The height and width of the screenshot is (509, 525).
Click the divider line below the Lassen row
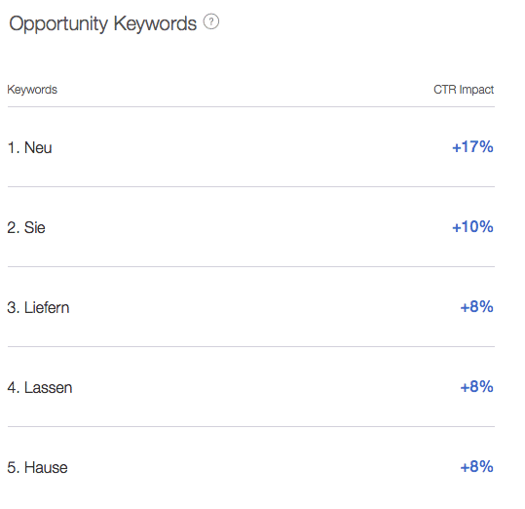pyautogui.click(x=251, y=426)
